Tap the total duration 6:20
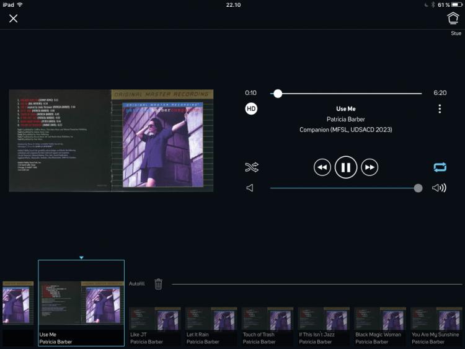Image resolution: width=465 pixels, height=349 pixels. (x=440, y=93)
